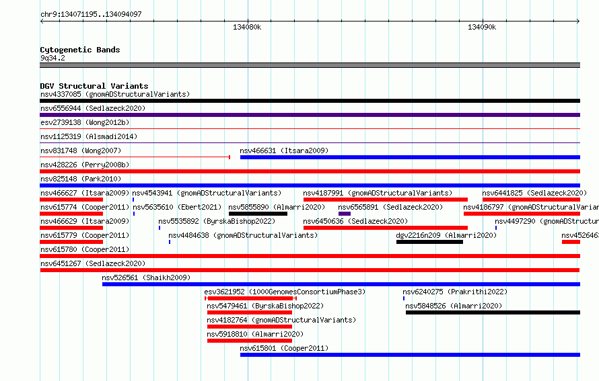Click nsv6441825 (Sedlazeck2020) label
The image size is (599, 381).
(x=534, y=193)
